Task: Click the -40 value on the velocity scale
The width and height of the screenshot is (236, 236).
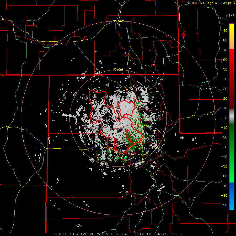Action: [x=224, y=157]
